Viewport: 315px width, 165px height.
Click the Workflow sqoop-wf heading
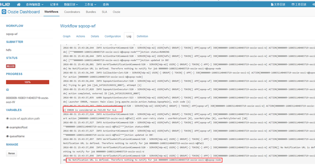[x=78, y=26]
